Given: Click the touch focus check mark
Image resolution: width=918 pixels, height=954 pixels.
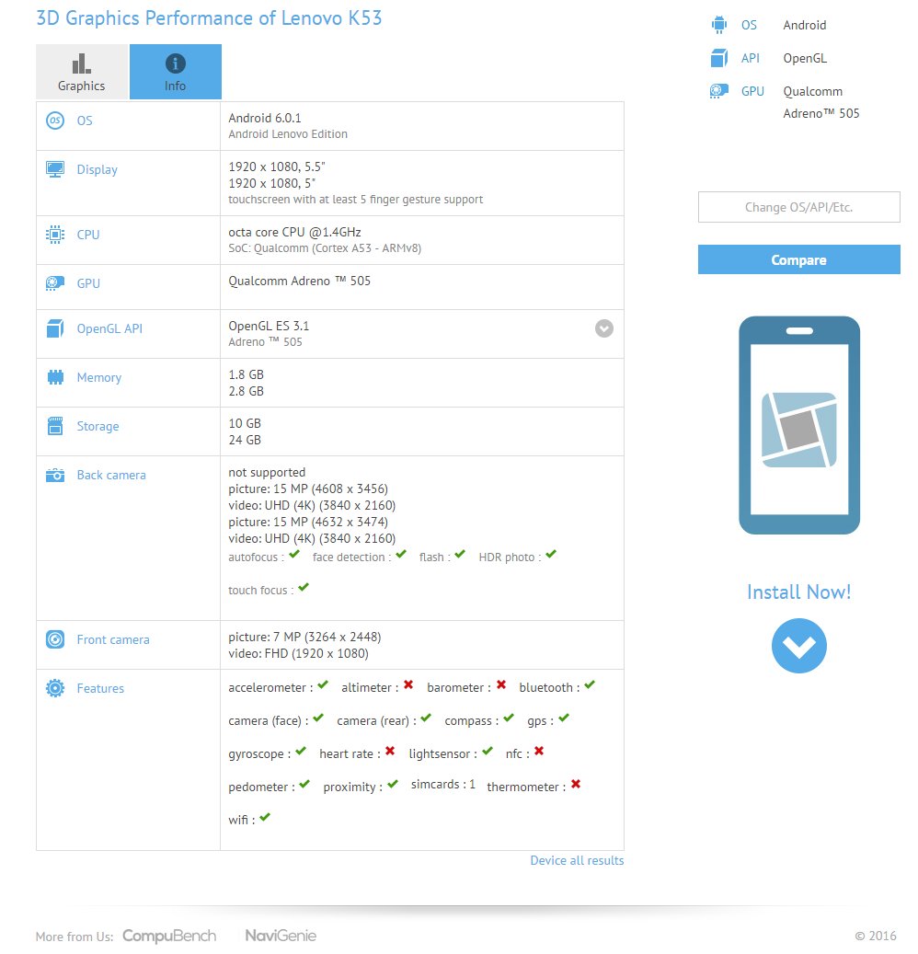Looking at the screenshot, I should 304,587.
